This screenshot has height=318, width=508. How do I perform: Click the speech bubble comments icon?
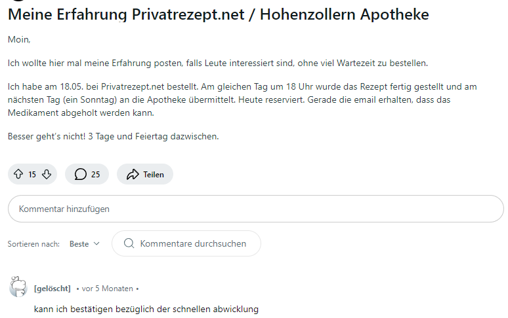tap(81, 174)
